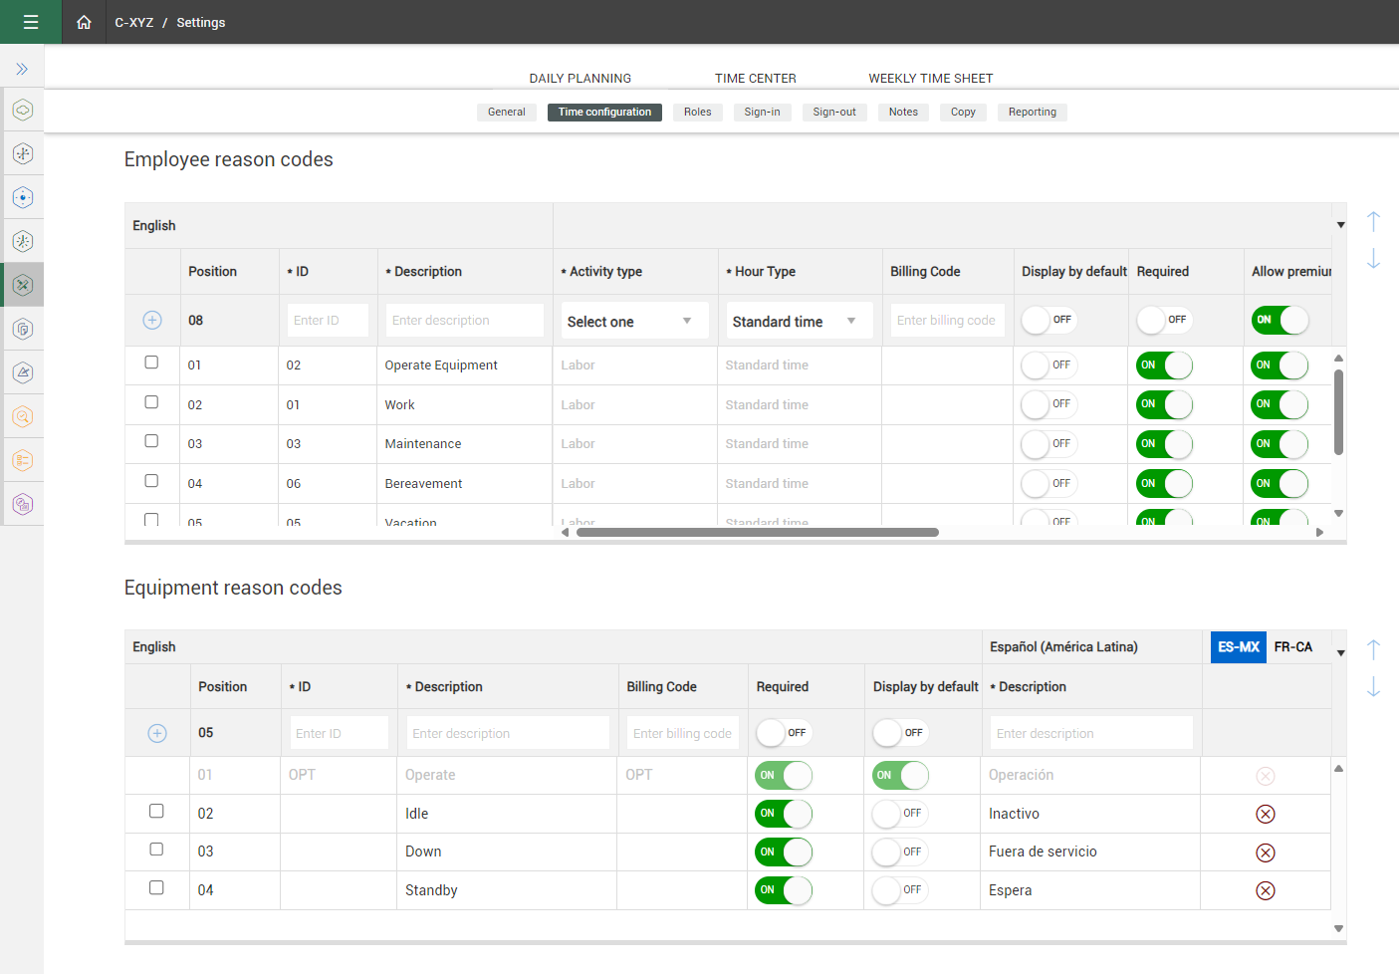This screenshot has width=1399, height=974.
Task: Open Hour Type 'Standard time' dropdown
Action: 799,321
